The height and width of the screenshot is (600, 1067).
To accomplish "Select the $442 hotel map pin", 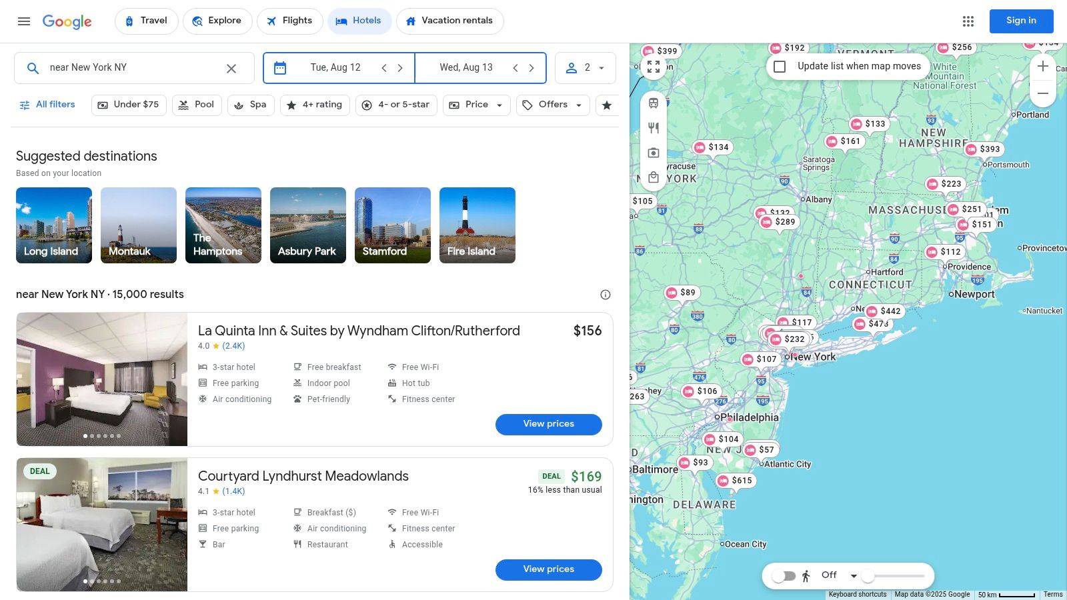I will 884,311.
